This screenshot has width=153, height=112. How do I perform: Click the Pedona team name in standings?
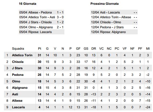click(x=18, y=75)
